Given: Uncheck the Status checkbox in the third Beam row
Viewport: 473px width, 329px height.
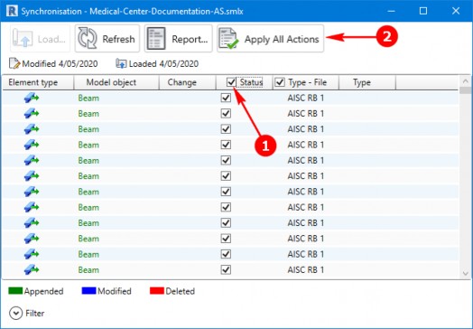Looking at the screenshot, I should [x=226, y=129].
